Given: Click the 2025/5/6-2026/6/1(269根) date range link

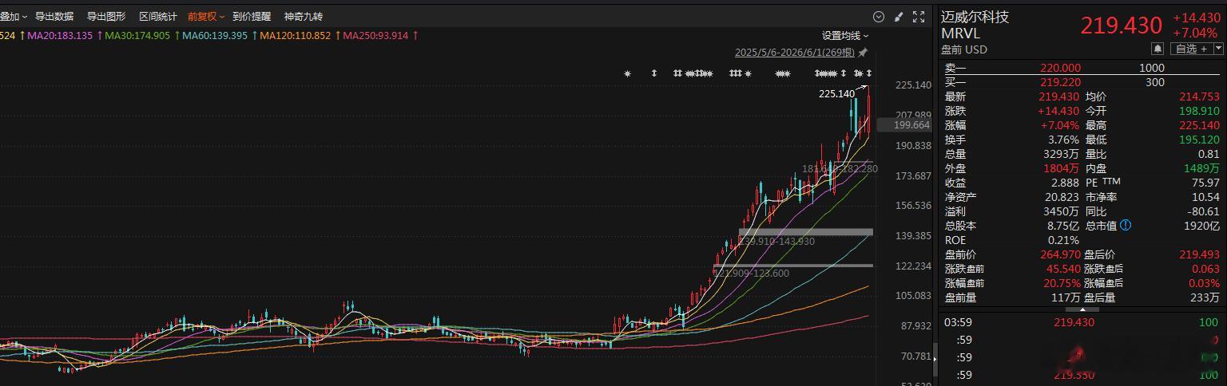Looking at the screenshot, I should click(795, 53).
